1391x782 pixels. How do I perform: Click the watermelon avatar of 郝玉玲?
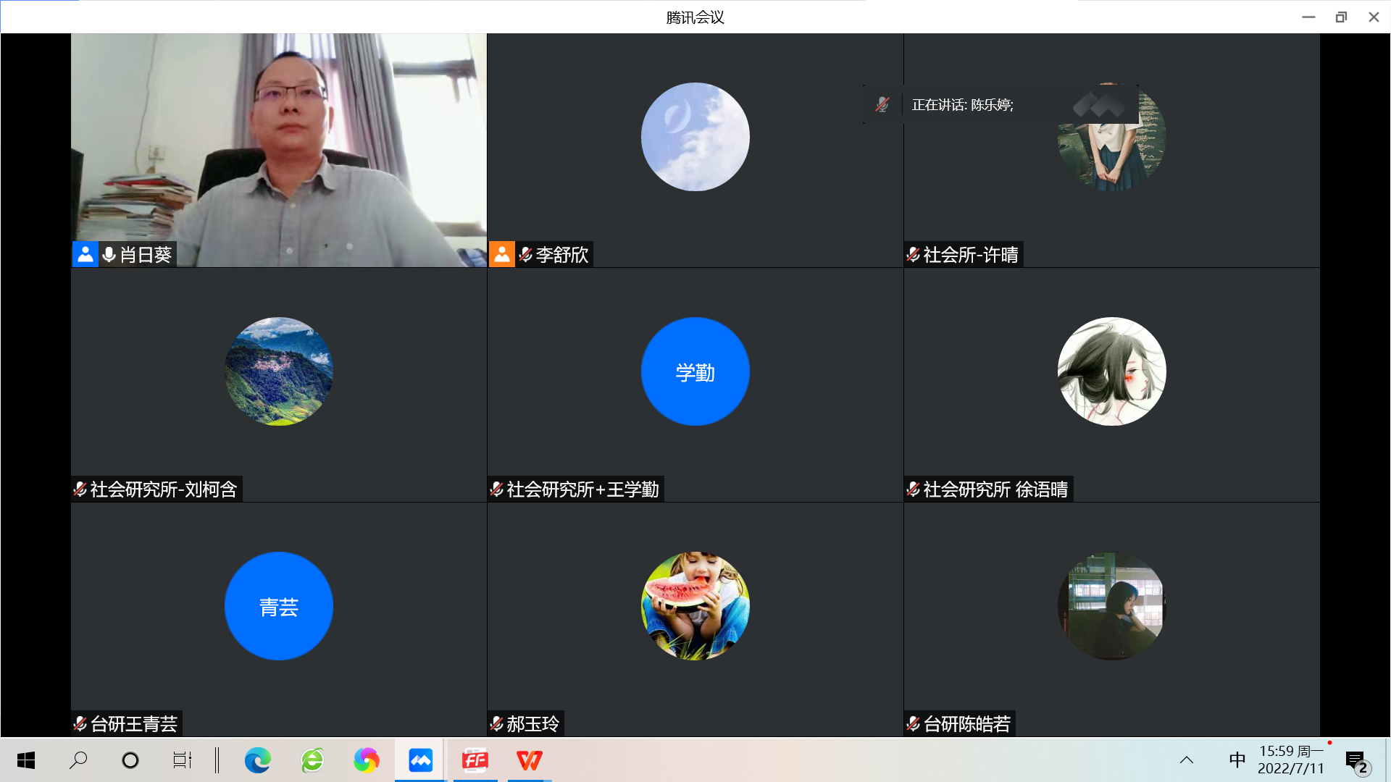coord(695,606)
